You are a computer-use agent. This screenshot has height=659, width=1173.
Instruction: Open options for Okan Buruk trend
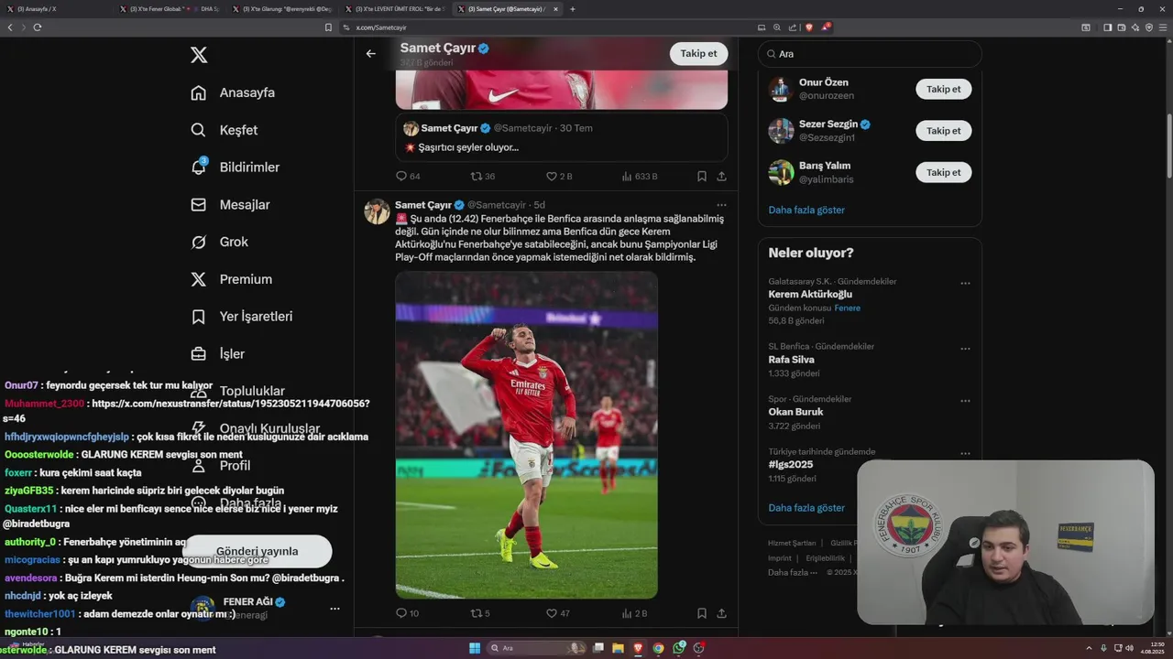tap(965, 401)
